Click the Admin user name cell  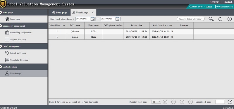[x=93, y=37]
